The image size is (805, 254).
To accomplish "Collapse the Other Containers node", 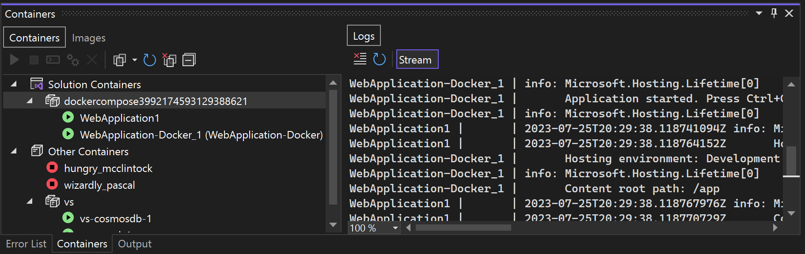I will tap(14, 151).
